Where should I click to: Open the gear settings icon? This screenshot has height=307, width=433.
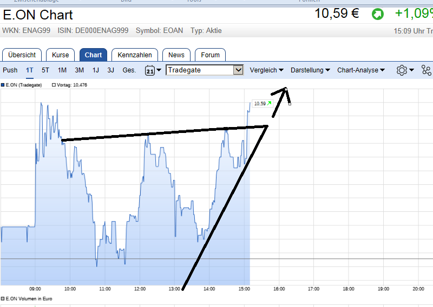point(402,70)
